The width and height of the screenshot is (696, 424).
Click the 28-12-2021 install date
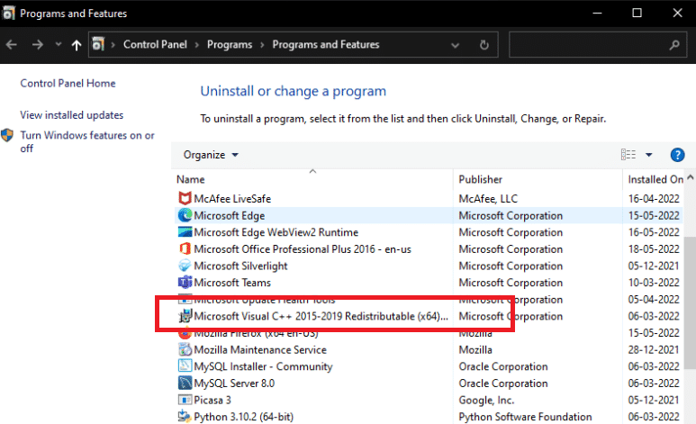point(654,350)
